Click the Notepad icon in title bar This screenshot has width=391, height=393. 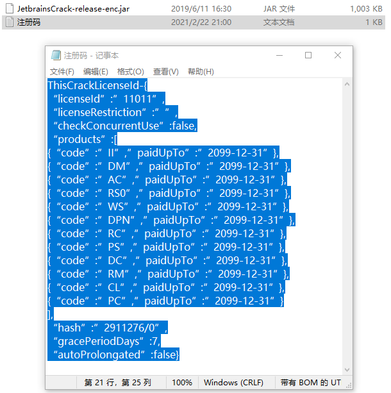56,55
